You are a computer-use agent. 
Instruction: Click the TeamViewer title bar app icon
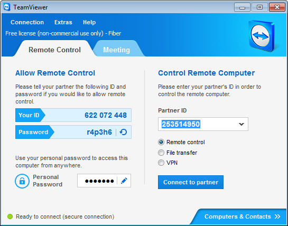tap(7, 7)
